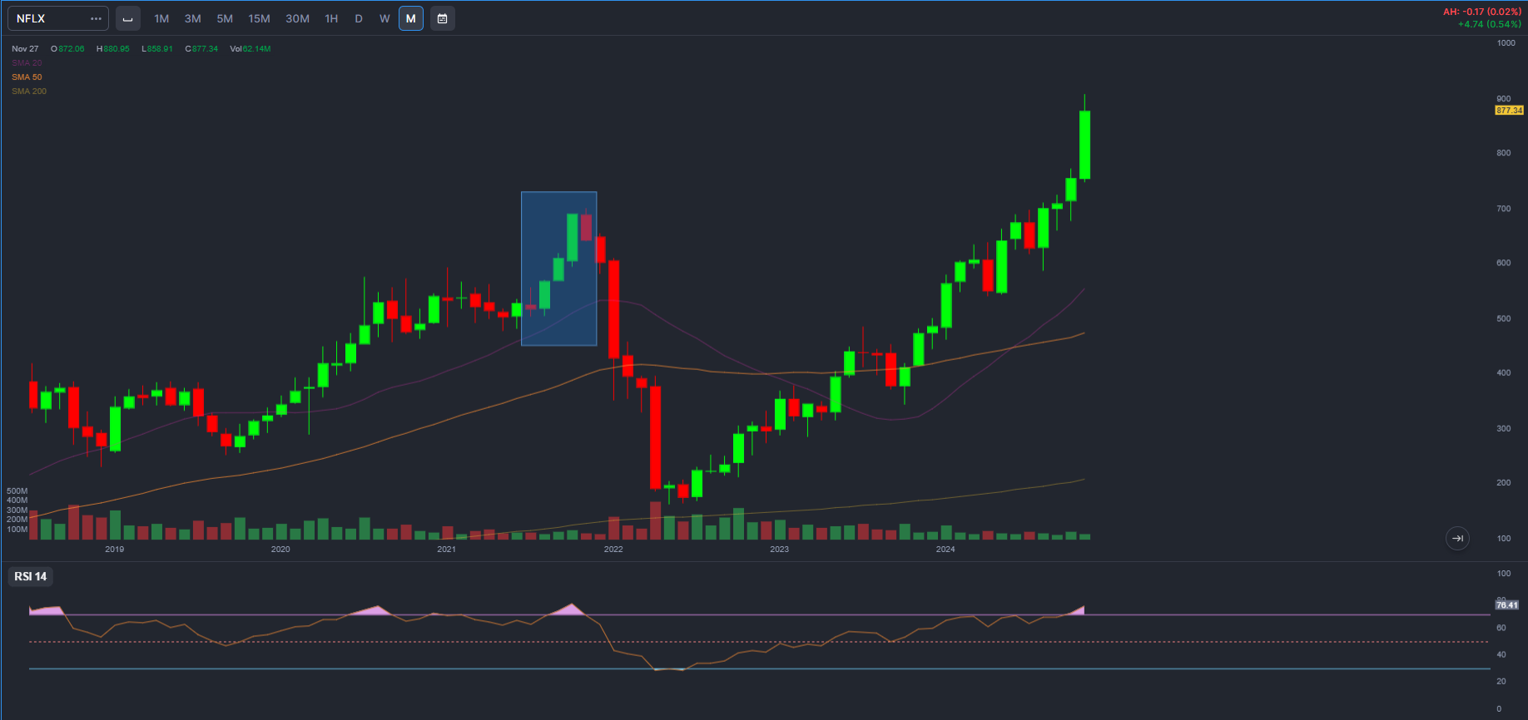Click the spacebar-shaped toolbar icon
Viewport: 1528px width, 720px height.
click(x=127, y=18)
